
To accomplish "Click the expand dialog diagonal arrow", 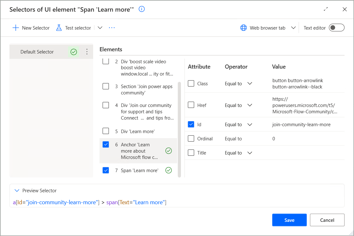I will tap(326, 9).
